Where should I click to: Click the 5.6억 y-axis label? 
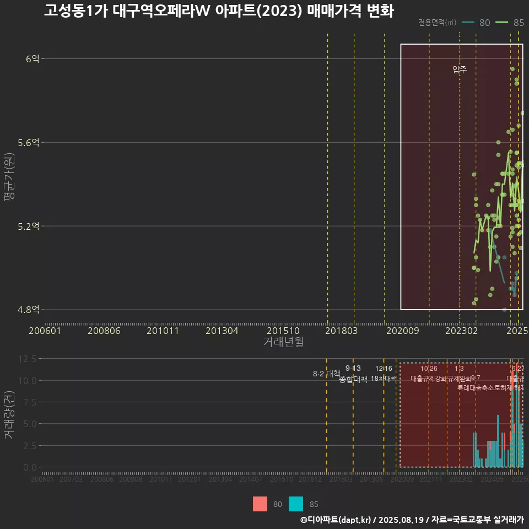coord(29,143)
